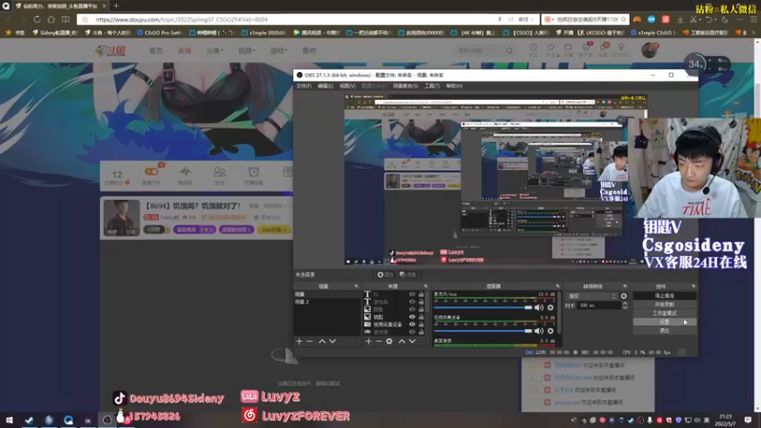Toggle visibility eye of topmost text source
Image resolution: width=761 pixels, height=428 pixels.
pos(412,294)
